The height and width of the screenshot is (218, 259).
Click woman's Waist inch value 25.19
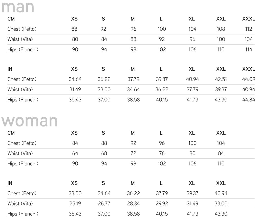75,204
